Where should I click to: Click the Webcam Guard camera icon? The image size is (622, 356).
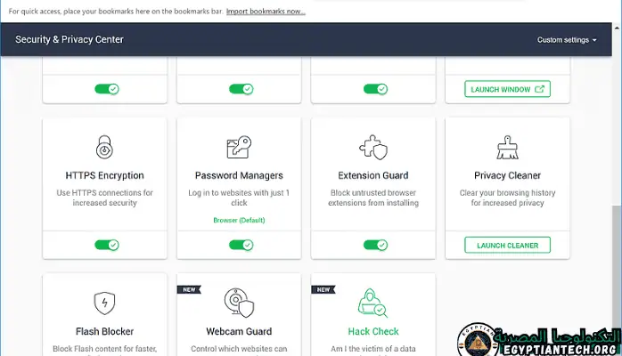pos(239,303)
